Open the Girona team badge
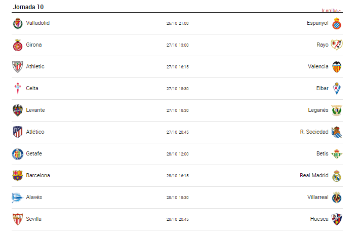358x237 pixels. (18, 45)
